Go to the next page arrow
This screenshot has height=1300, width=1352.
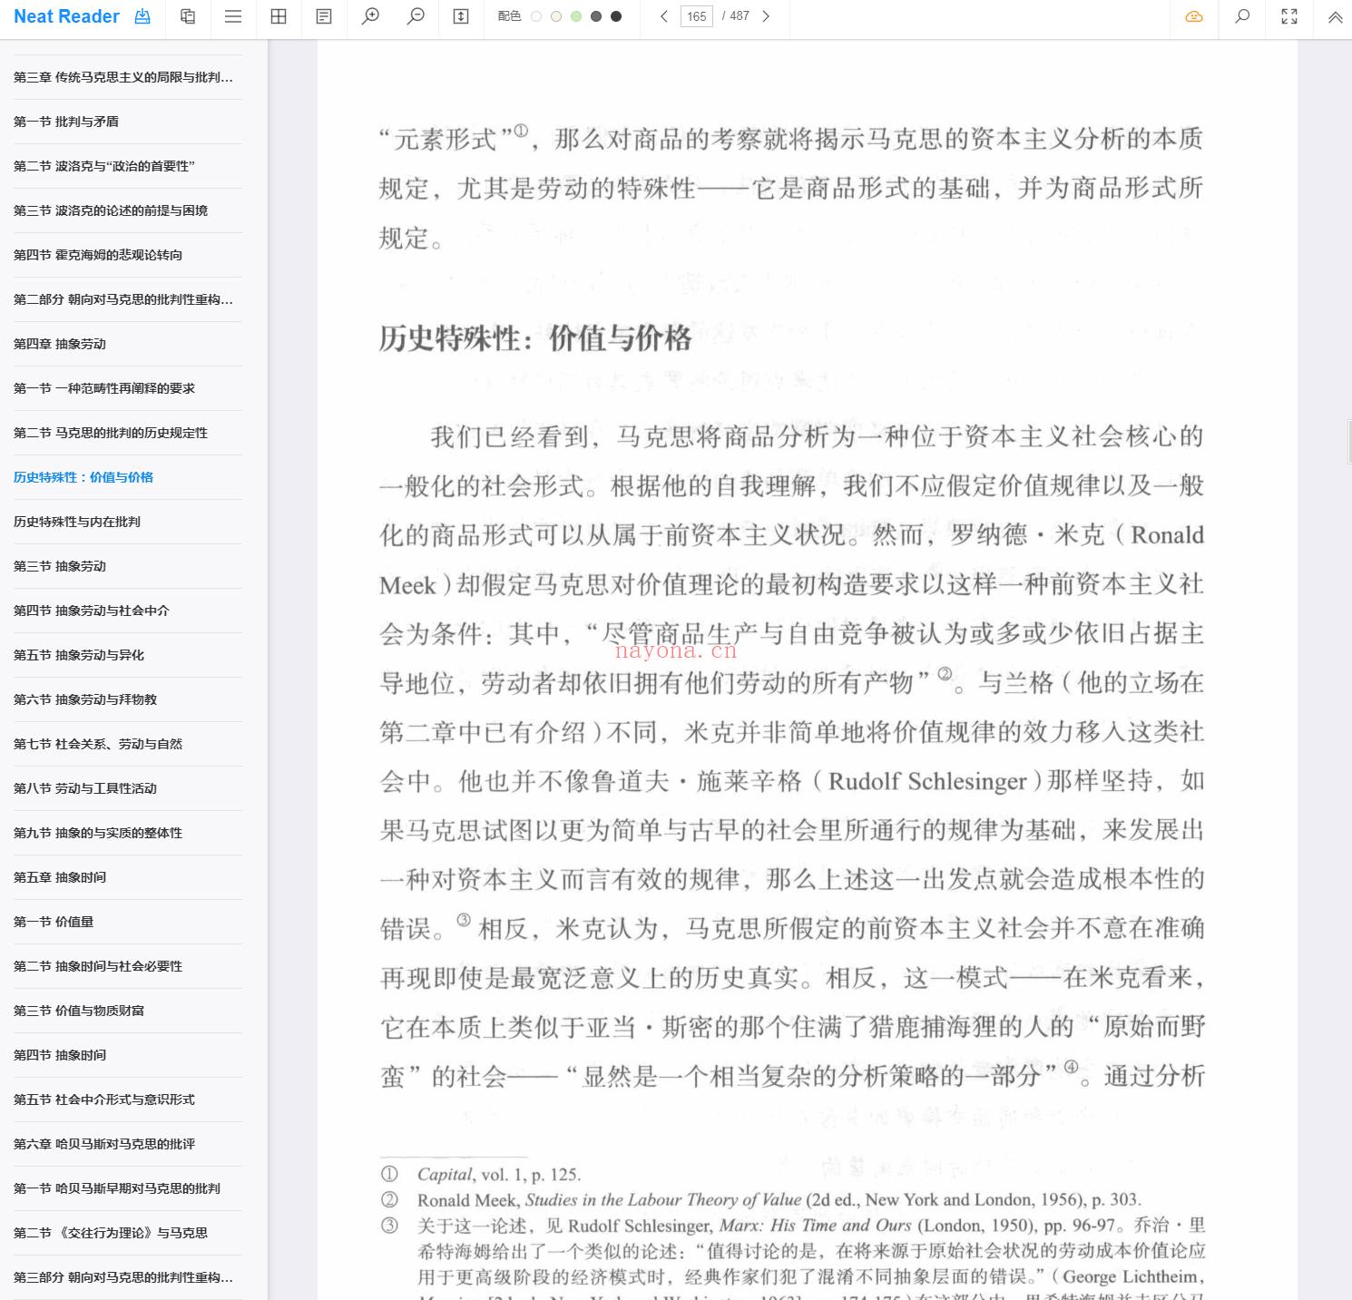(x=766, y=16)
